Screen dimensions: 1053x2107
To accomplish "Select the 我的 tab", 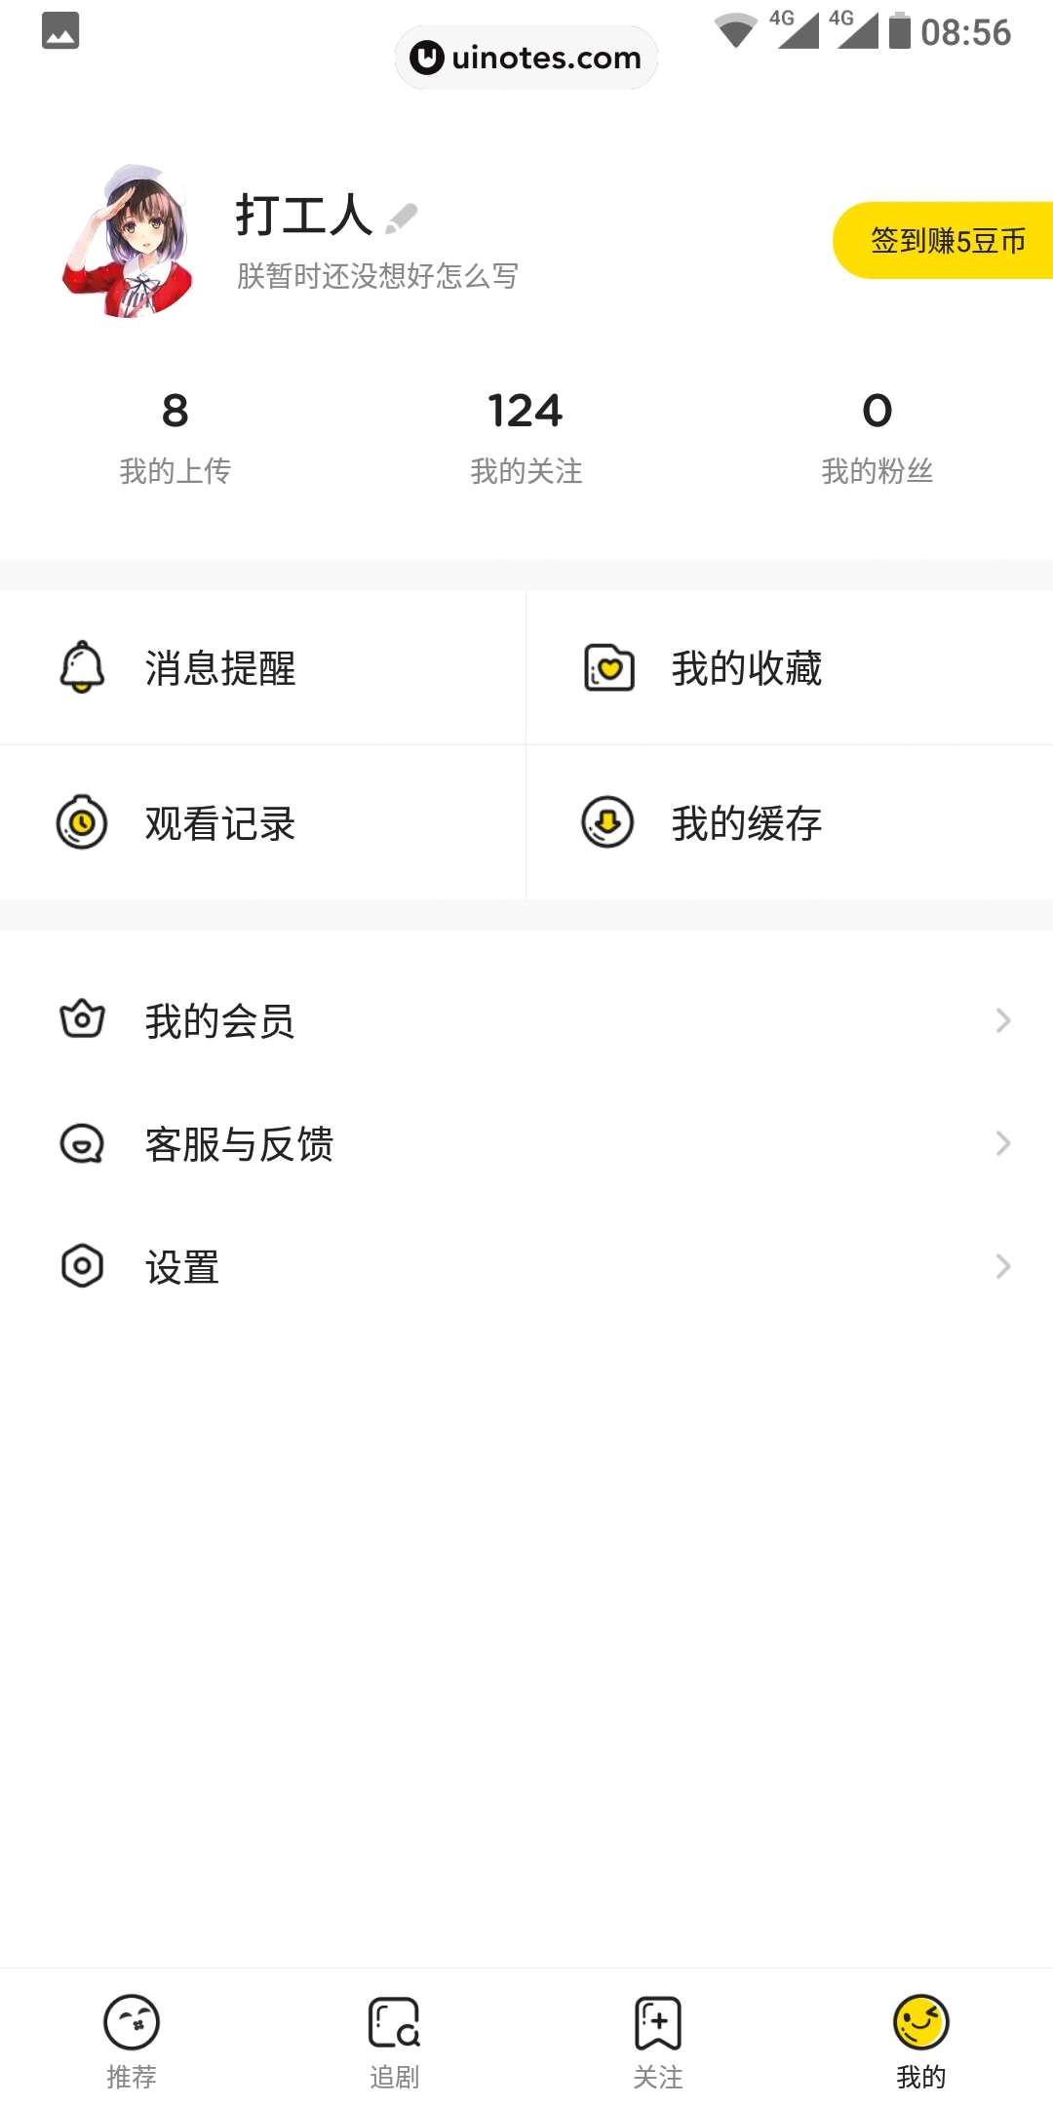I will [920, 2037].
